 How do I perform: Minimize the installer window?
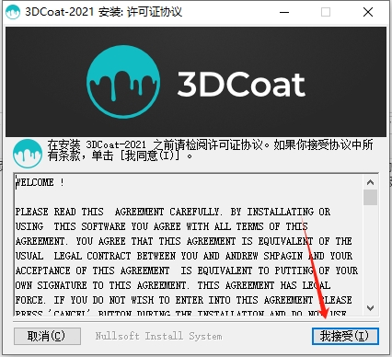tap(284, 12)
